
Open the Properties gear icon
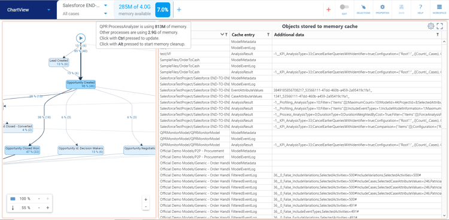(x=383, y=7)
